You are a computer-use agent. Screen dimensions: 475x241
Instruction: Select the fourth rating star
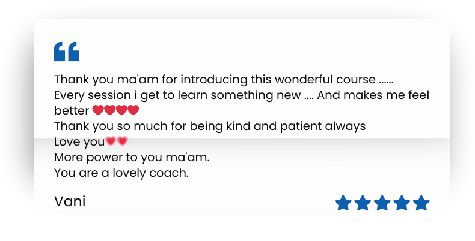(402, 203)
